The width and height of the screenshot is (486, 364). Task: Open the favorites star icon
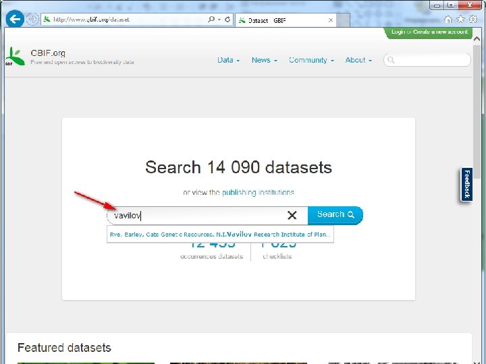pyautogui.click(x=460, y=20)
